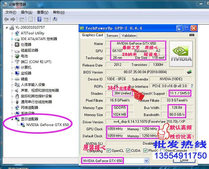Image resolution: width=209 pixels, height=169 pixels.
Task: Select the 电池 battery icon
Action: coord(17,56)
